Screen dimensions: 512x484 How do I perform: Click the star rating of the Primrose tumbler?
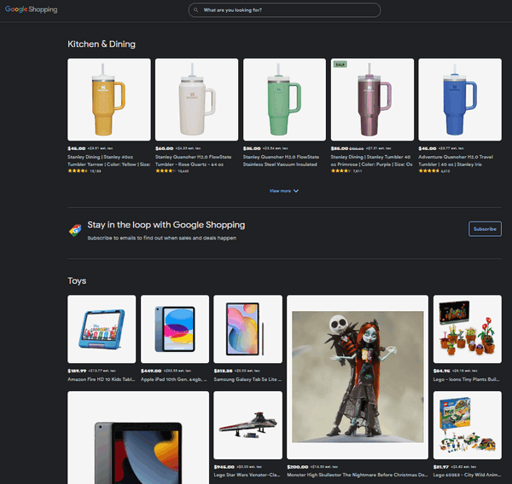340,171
